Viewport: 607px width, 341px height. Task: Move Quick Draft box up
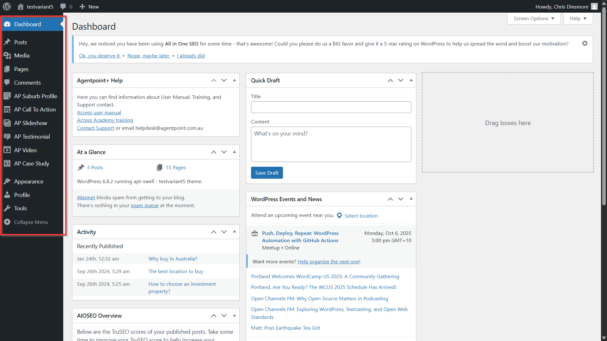[390, 81]
